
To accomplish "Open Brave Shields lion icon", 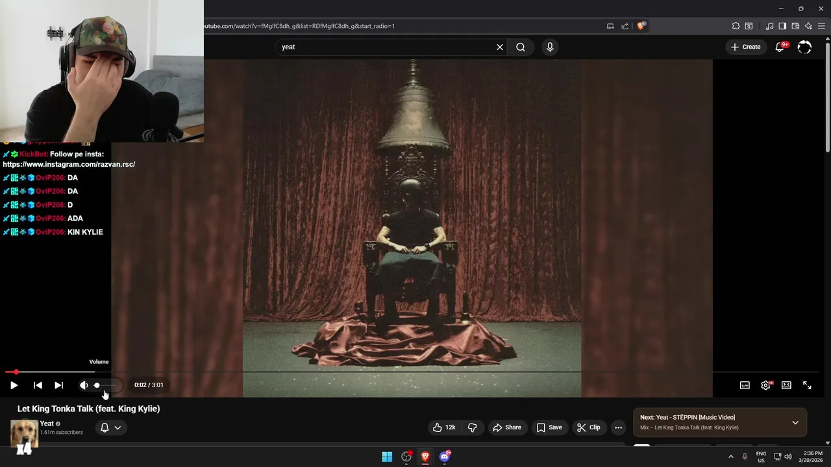I will point(641,26).
